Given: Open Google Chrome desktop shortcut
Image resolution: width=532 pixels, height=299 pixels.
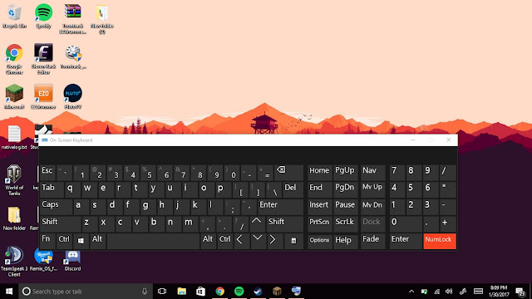Looking at the screenshot, I should 14,59.
